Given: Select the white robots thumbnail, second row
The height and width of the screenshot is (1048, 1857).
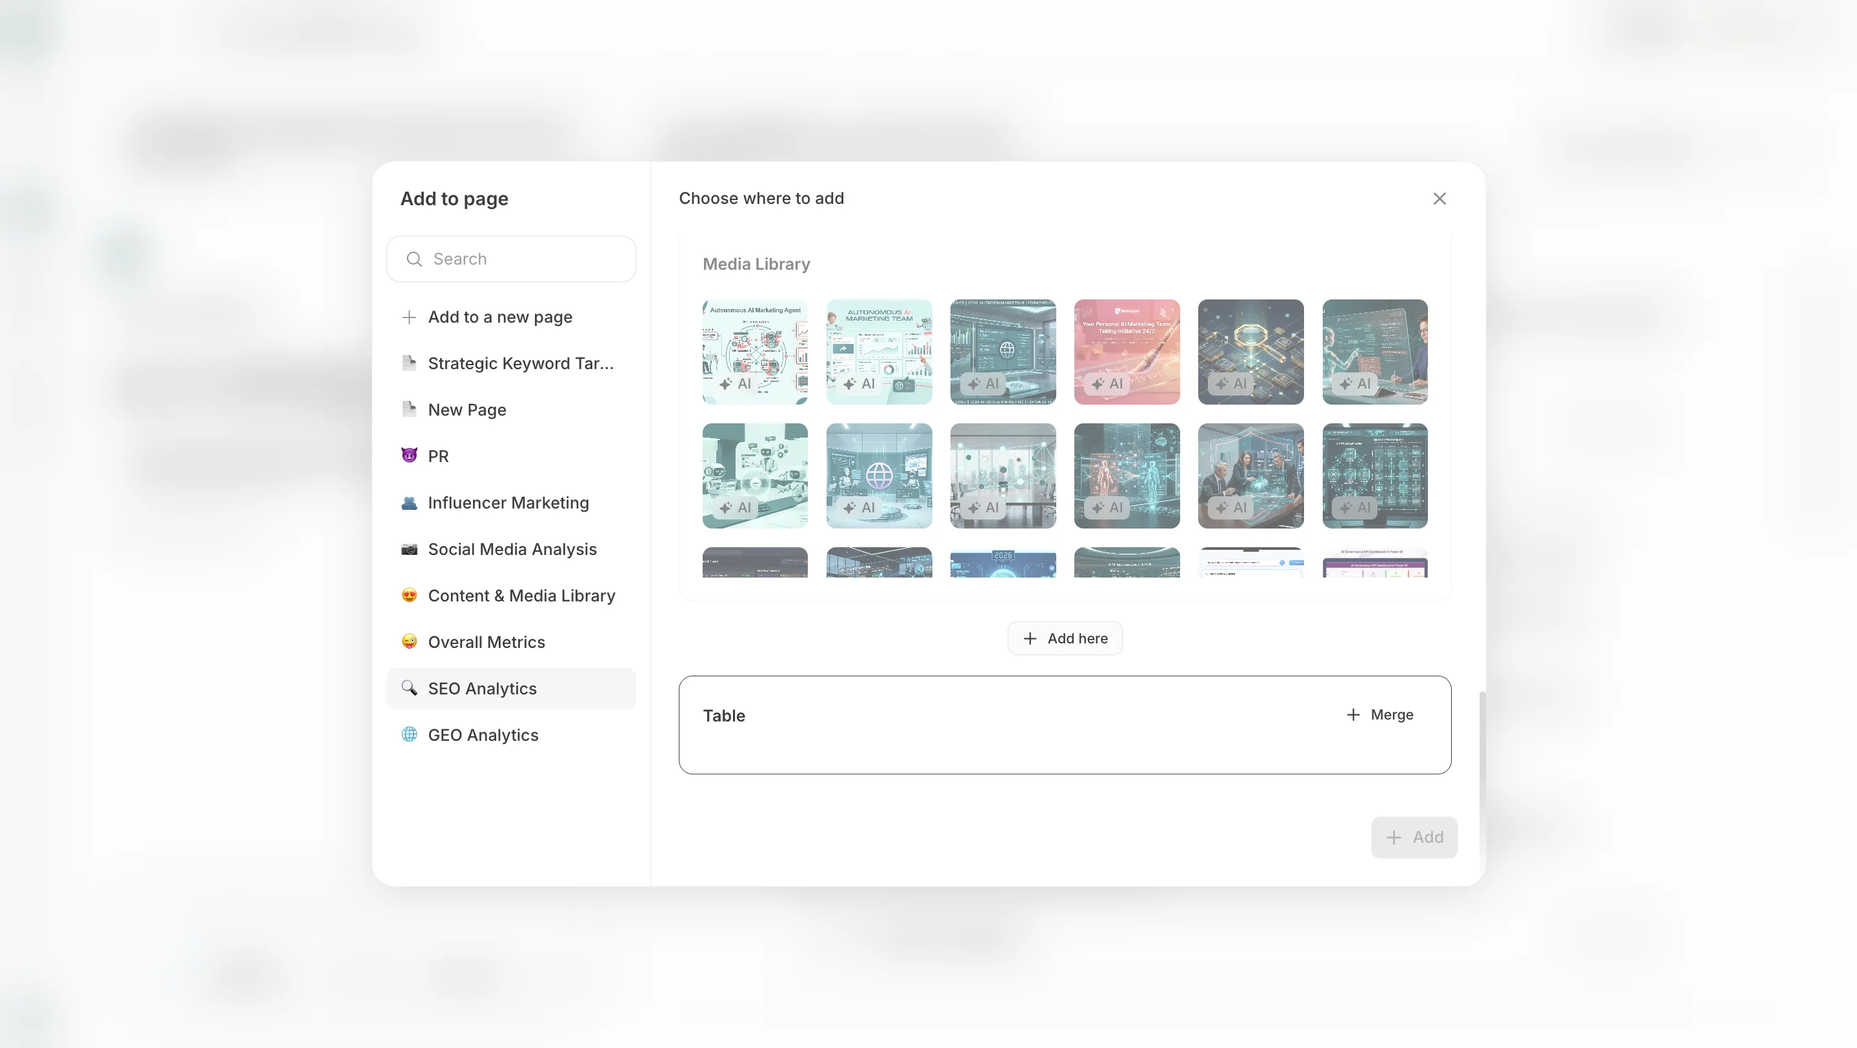Looking at the screenshot, I should tap(755, 476).
